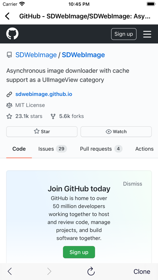Click the green Sign up button
This screenshot has height=280, width=158.
click(79, 252)
